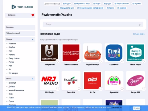Screen dimensions: 148x111
Task: Favorite Радіо П'ятниця with its heart
Action: coord(101,61)
